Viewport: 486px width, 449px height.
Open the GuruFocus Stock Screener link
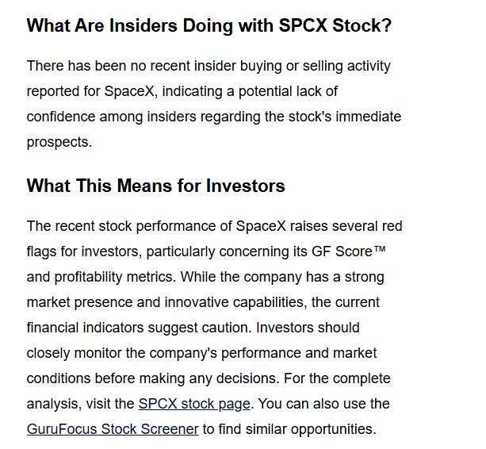click(113, 429)
